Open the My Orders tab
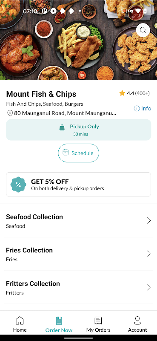Viewport: 157px width, 341px height. pyautogui.click(x=98, y=324)
